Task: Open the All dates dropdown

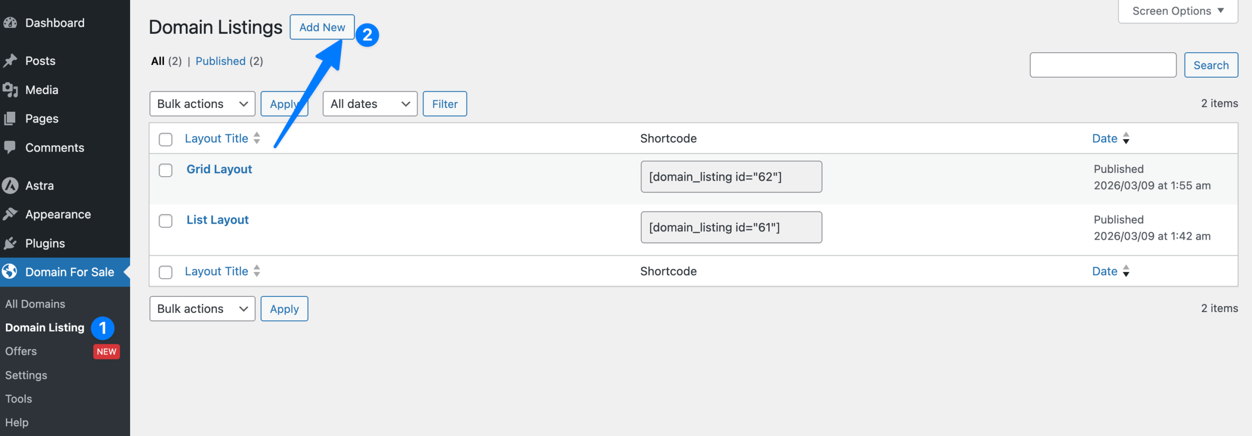Action: click(370, 104)
